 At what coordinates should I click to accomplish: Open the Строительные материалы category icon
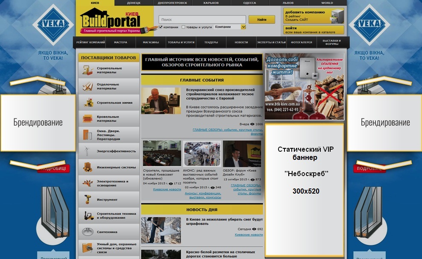(x=88, y=70)
